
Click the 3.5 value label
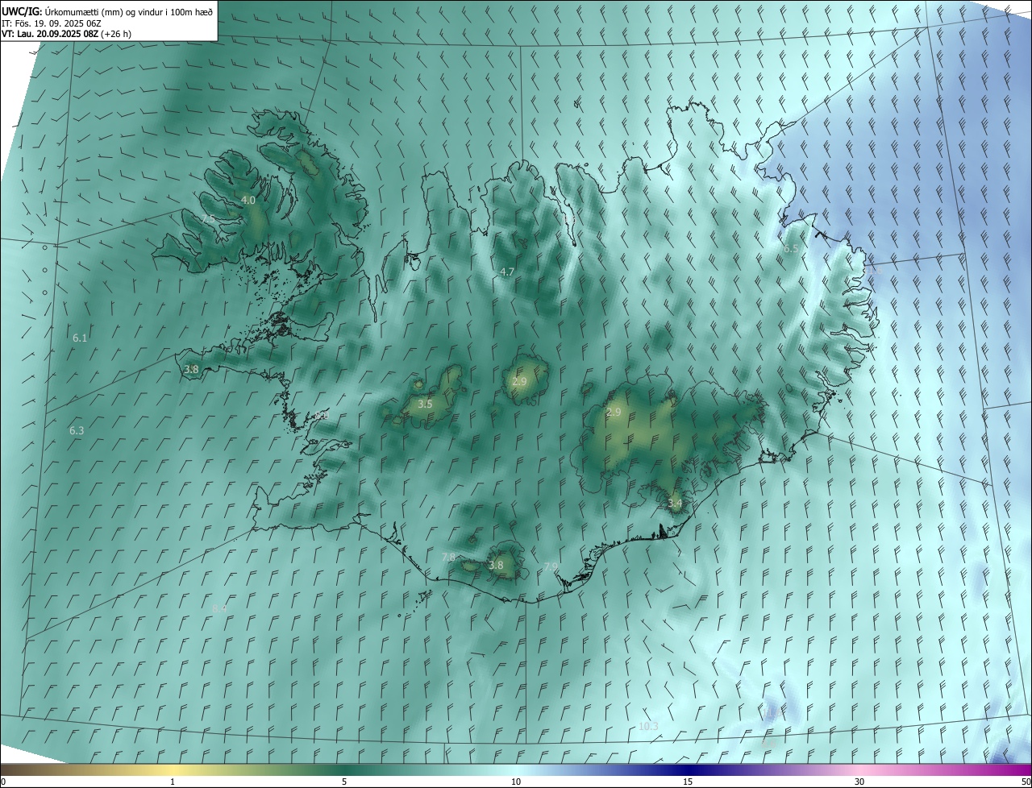pos(425,404)
